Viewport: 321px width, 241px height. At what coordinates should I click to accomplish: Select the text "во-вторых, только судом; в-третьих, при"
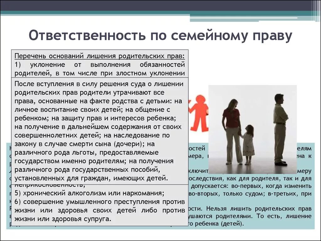250,194
